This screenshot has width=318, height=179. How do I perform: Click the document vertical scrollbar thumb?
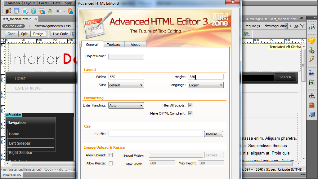tap(304, 65)
